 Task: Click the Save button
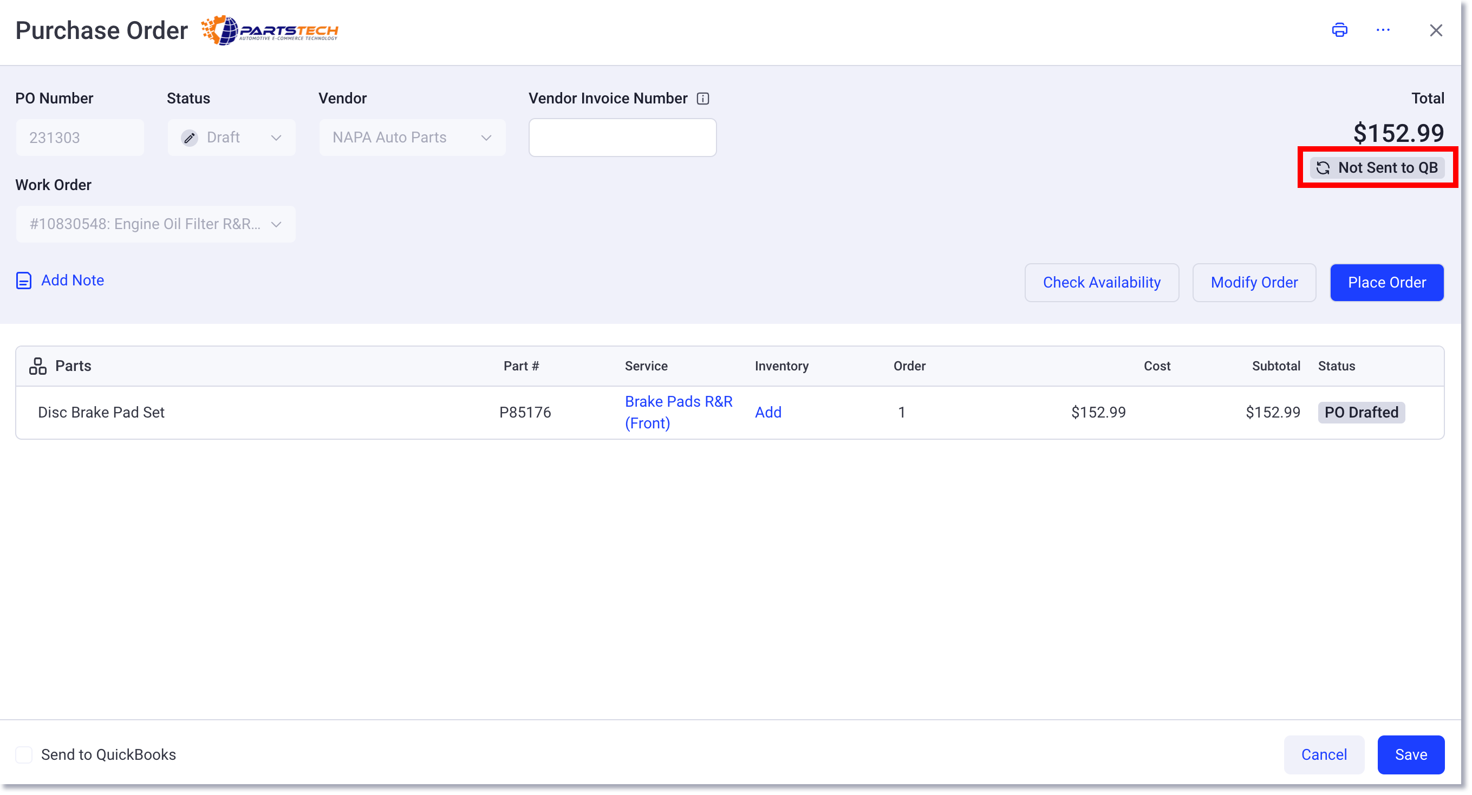click(x=1411, y=754)
